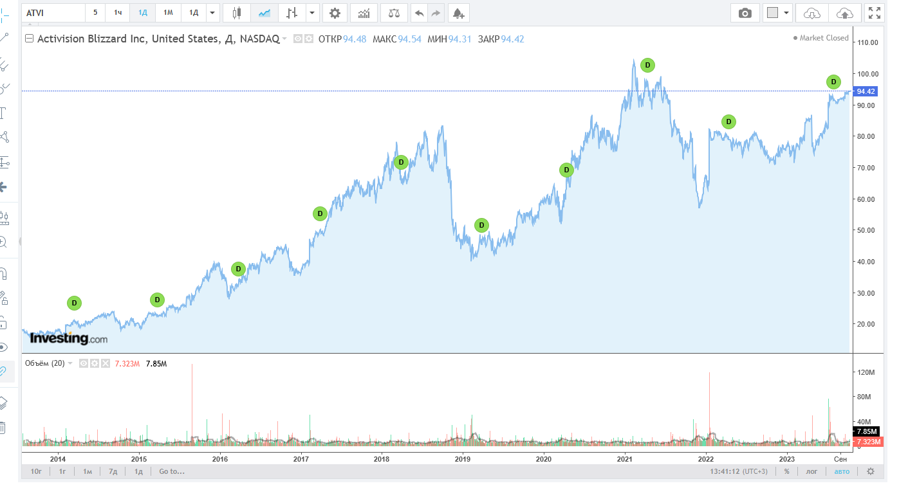Click the chart layout square icon
899x488 pixels.
pyautogui.click(x=773, y=13)
